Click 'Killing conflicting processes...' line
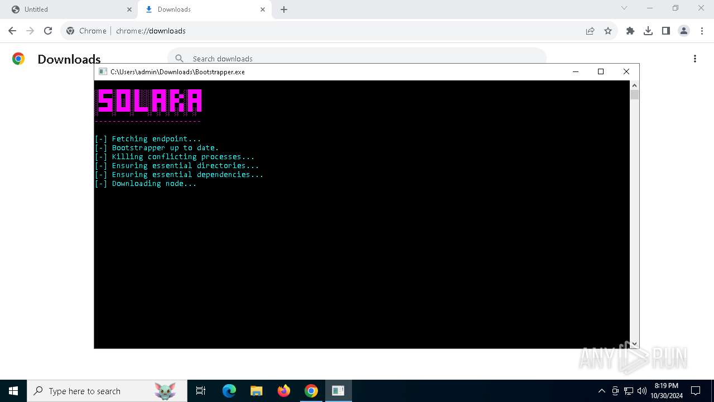 pos(175,157)
